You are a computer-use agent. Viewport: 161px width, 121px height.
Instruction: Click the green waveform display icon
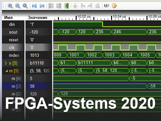click(x=66, y=6)
